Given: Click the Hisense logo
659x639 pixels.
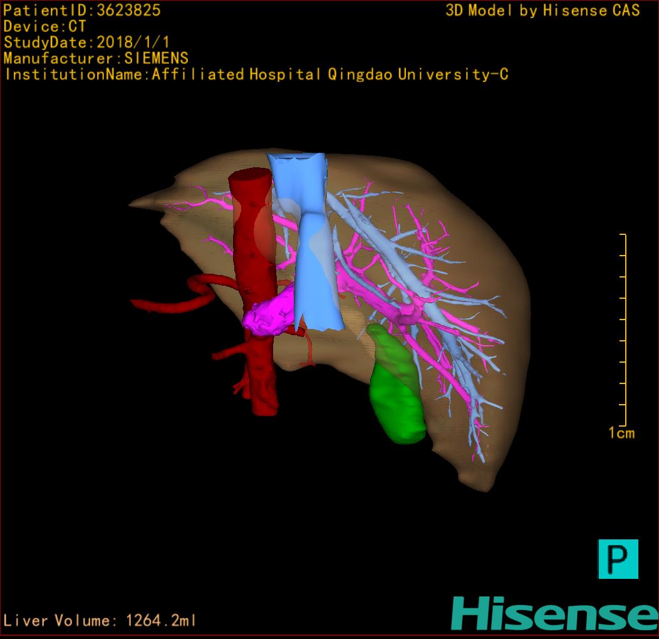Looking at the screenshot, I should [554, 613].
